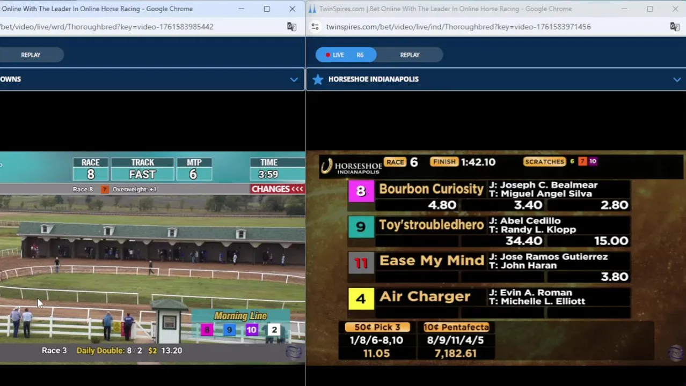Click orange 7 badge next to Race 8
Image resolution: width=686 pixels, height=386 pixels.
click(x=105, y=189)
